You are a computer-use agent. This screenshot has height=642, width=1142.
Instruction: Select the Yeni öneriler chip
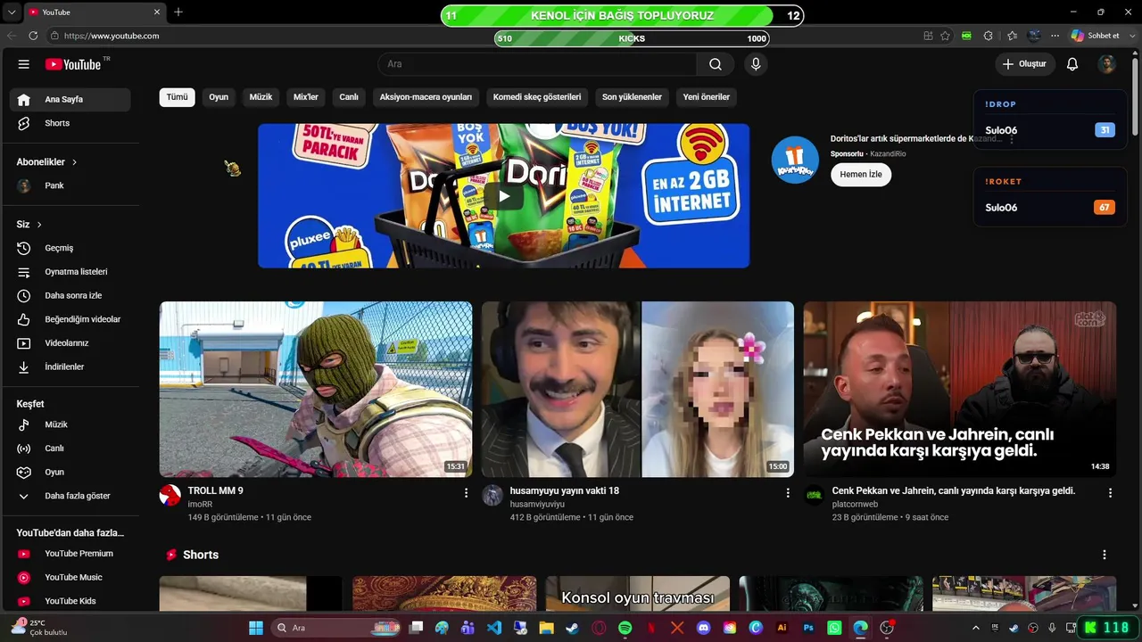click(x=707, y=97)
